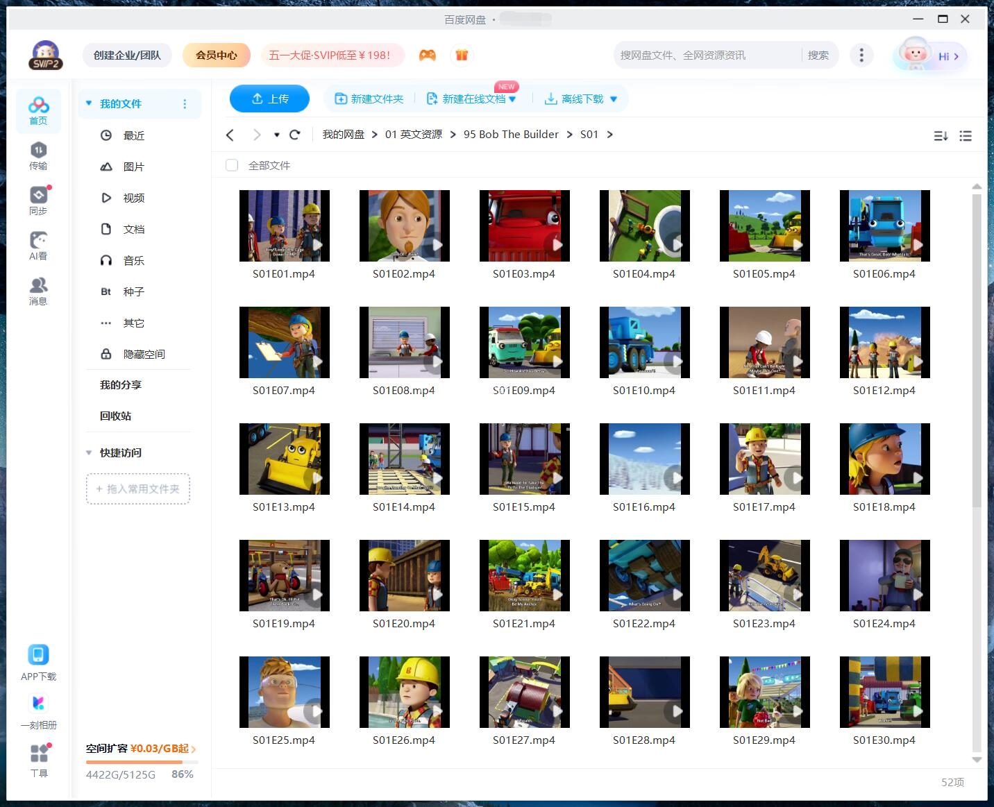The image size is (994, 807).
Task: Collapse the 我的文件 tree section
Action: click(88, 103)
